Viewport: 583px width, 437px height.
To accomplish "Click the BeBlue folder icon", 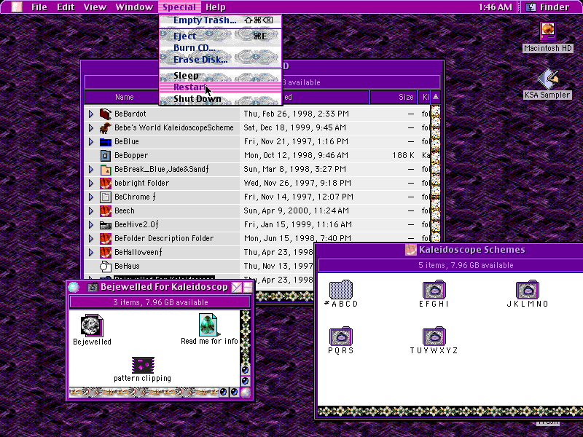I will pos(106,141).
